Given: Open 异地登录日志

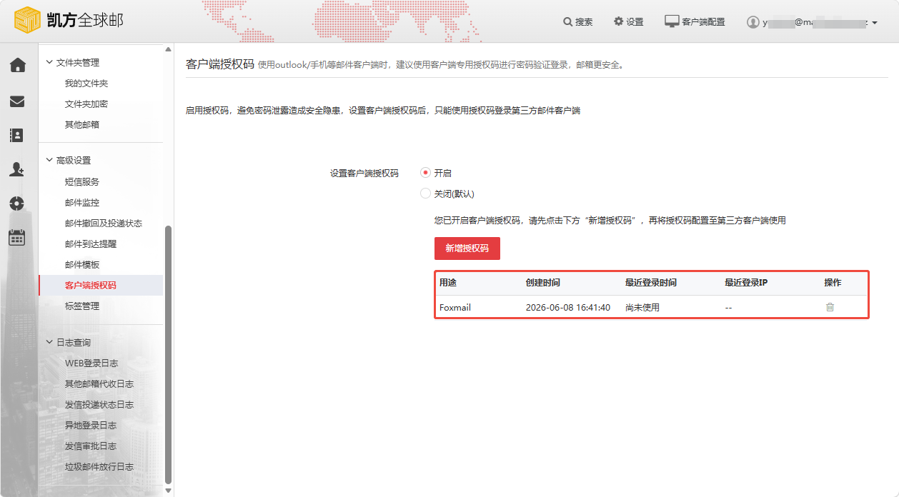Looking at the screenshot, I should [x=91, y=426].
